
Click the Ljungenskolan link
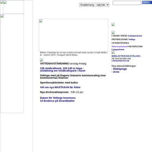click(x=118, y=49)
